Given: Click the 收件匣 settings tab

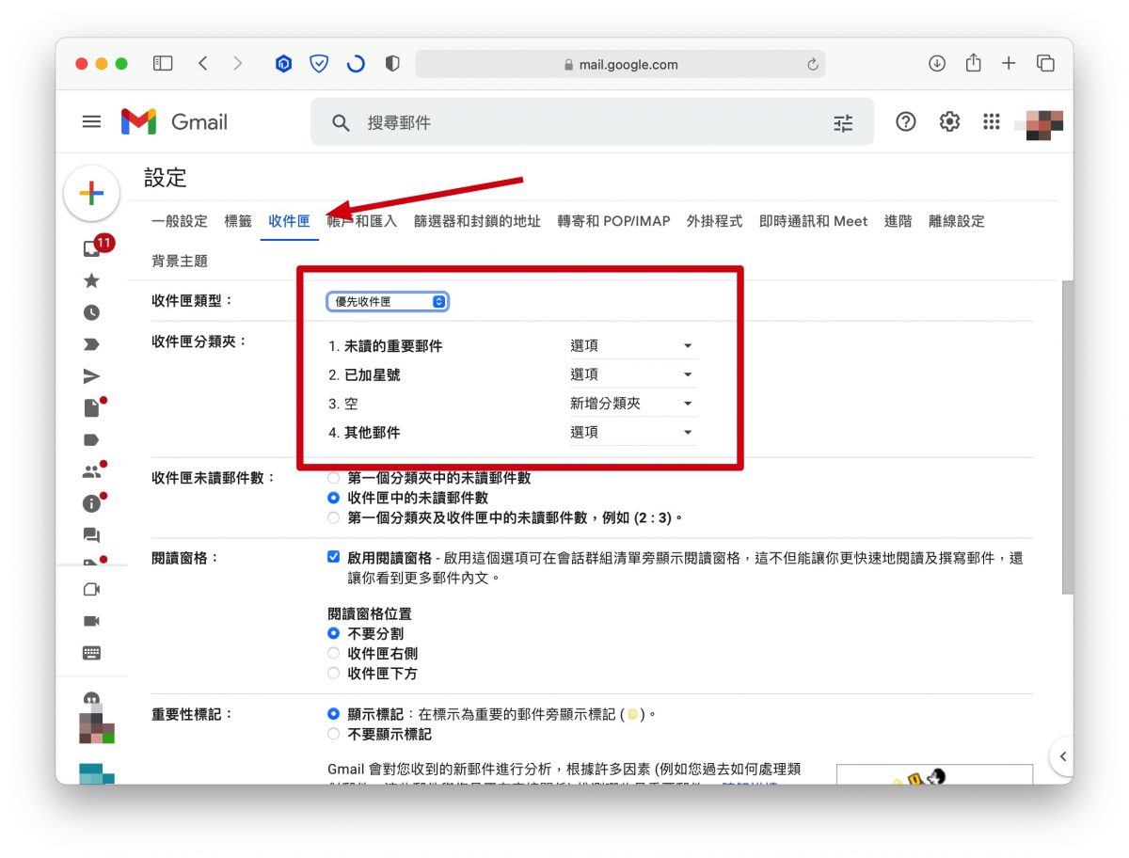Looking at the screenshot, I should click(x=289, y=221).
